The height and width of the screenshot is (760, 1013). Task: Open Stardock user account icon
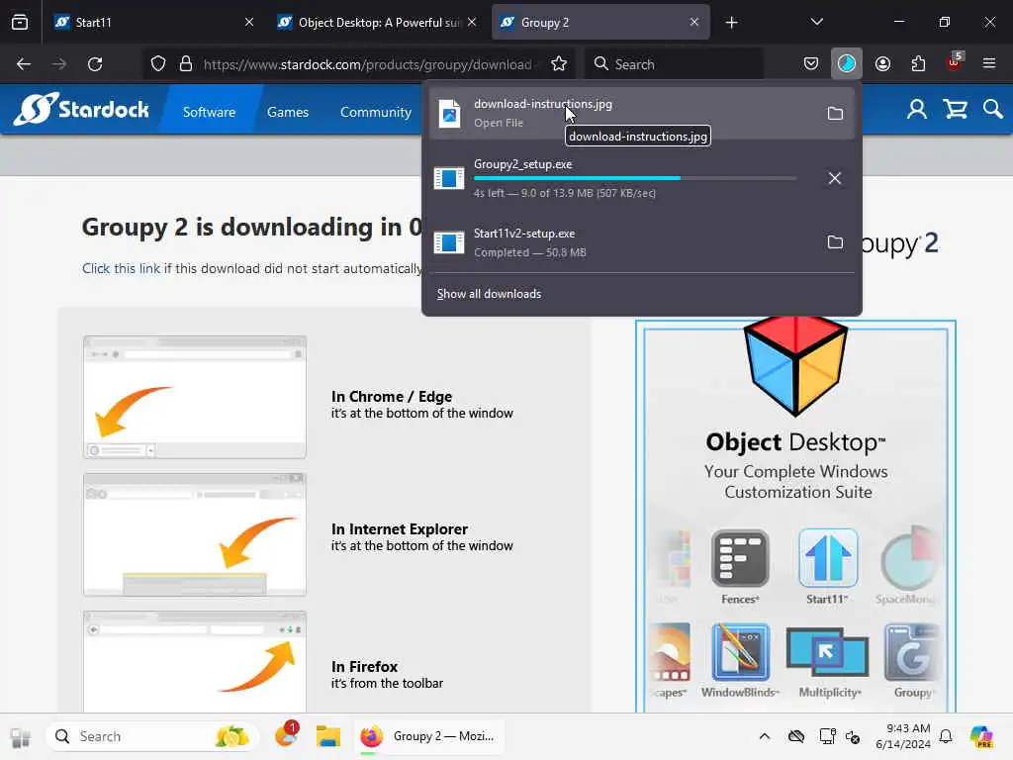916,109
